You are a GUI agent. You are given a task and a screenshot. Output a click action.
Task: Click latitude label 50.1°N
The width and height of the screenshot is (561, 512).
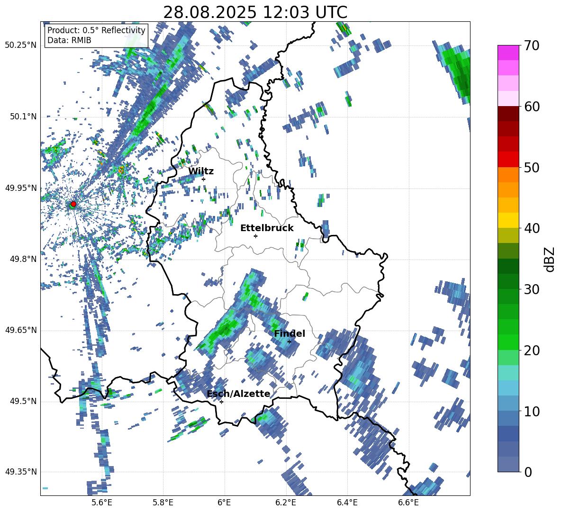coord(23,117)
